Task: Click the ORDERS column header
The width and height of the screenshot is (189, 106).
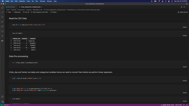Action: 25,39
